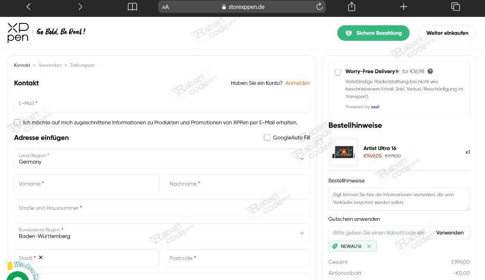Focus the Rabattcode input field
This screenshot has width=485, height=280.
click(379, 233)
